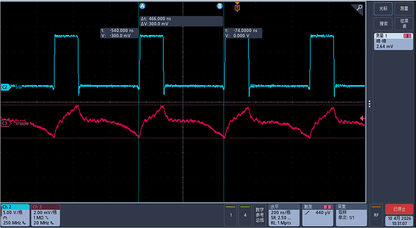Click the Δt: 466.000 ns cursor readout
The height and width of the screenshot is (228, 416).
click(156, 19)
